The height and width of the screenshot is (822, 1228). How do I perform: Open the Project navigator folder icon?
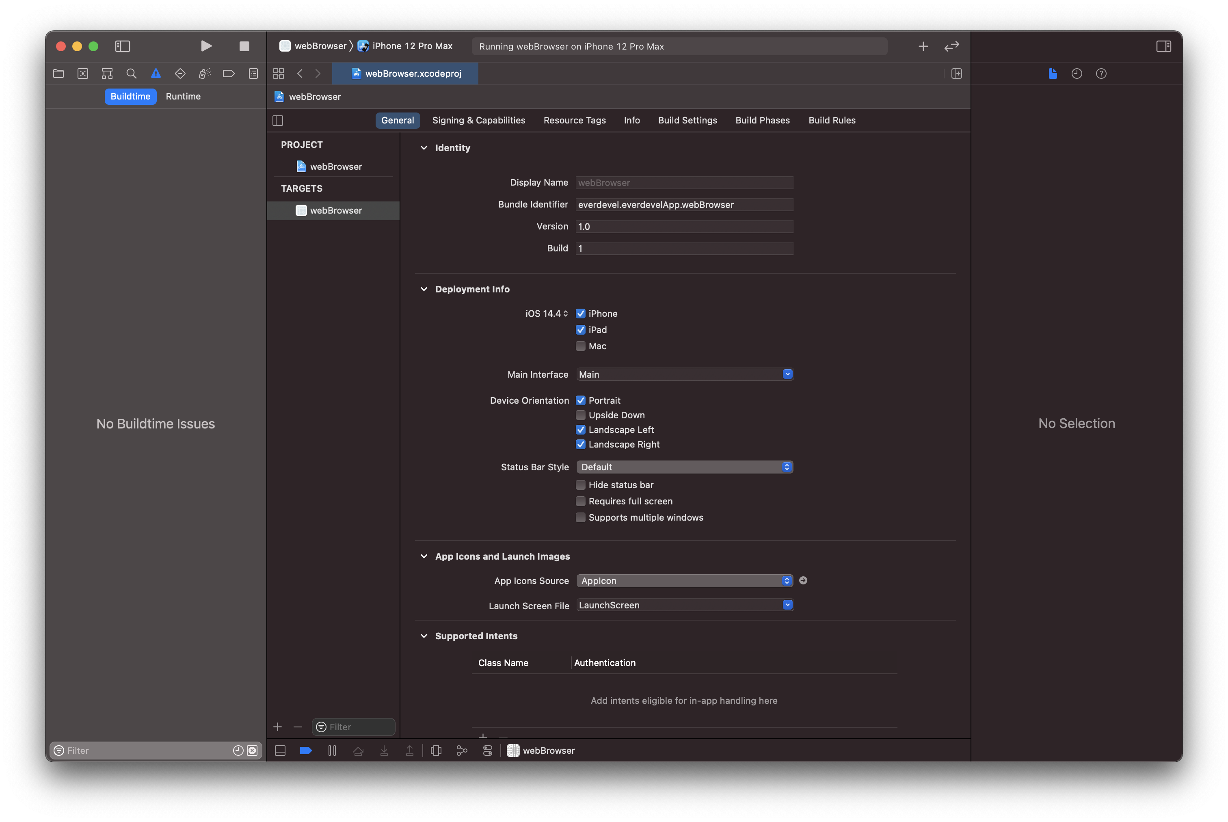click(58, 74)
